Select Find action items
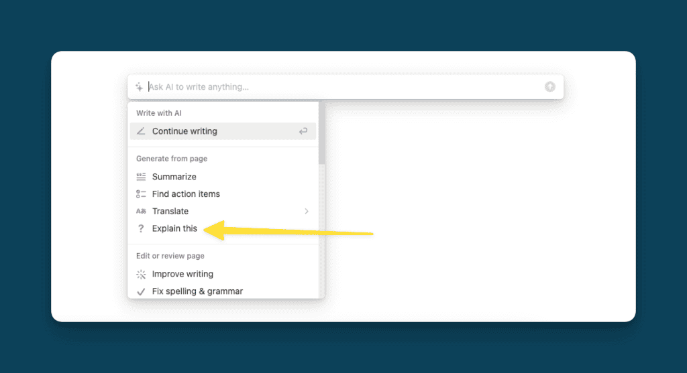 (186, 194)
